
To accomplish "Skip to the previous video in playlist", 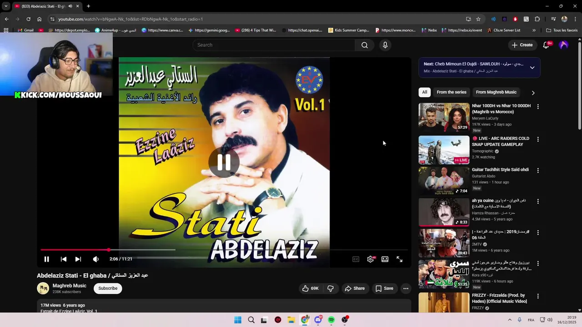I will pyautogui.click(x=64, y=259).
